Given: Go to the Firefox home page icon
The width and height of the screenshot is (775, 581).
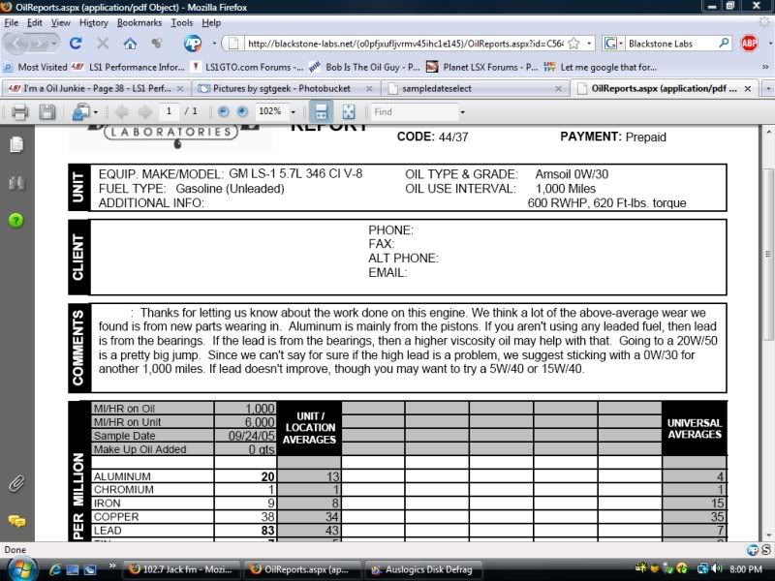Looking at the screenshot, I should 130,44.
